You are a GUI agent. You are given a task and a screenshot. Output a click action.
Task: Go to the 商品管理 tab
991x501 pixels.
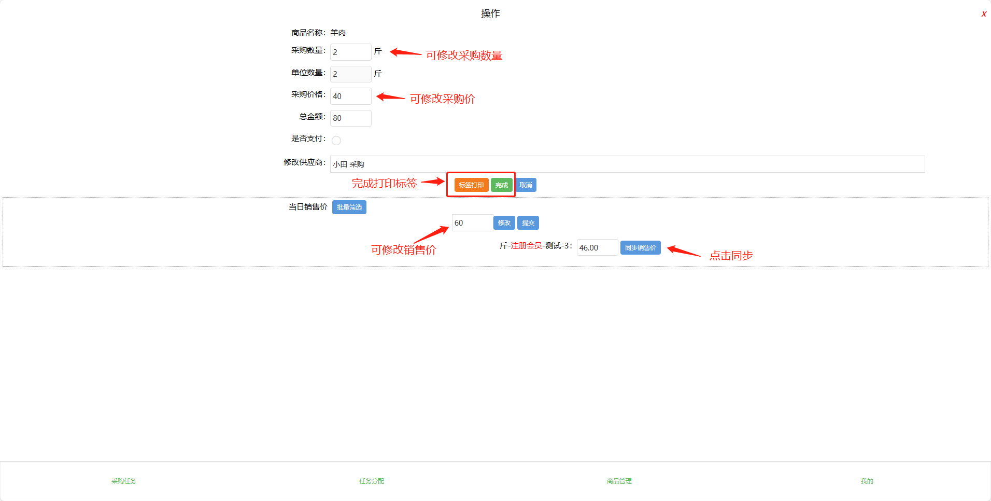(619, 481)
